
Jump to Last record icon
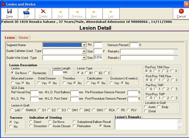click(111, 12)
